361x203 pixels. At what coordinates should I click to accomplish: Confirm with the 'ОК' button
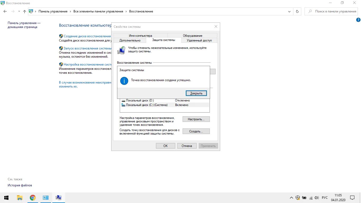165,146
